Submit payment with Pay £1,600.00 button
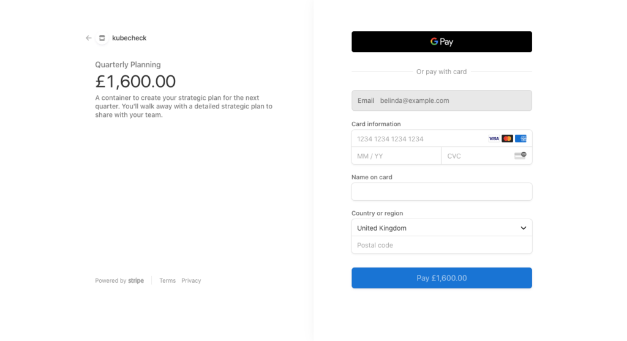 pos(441,278)
